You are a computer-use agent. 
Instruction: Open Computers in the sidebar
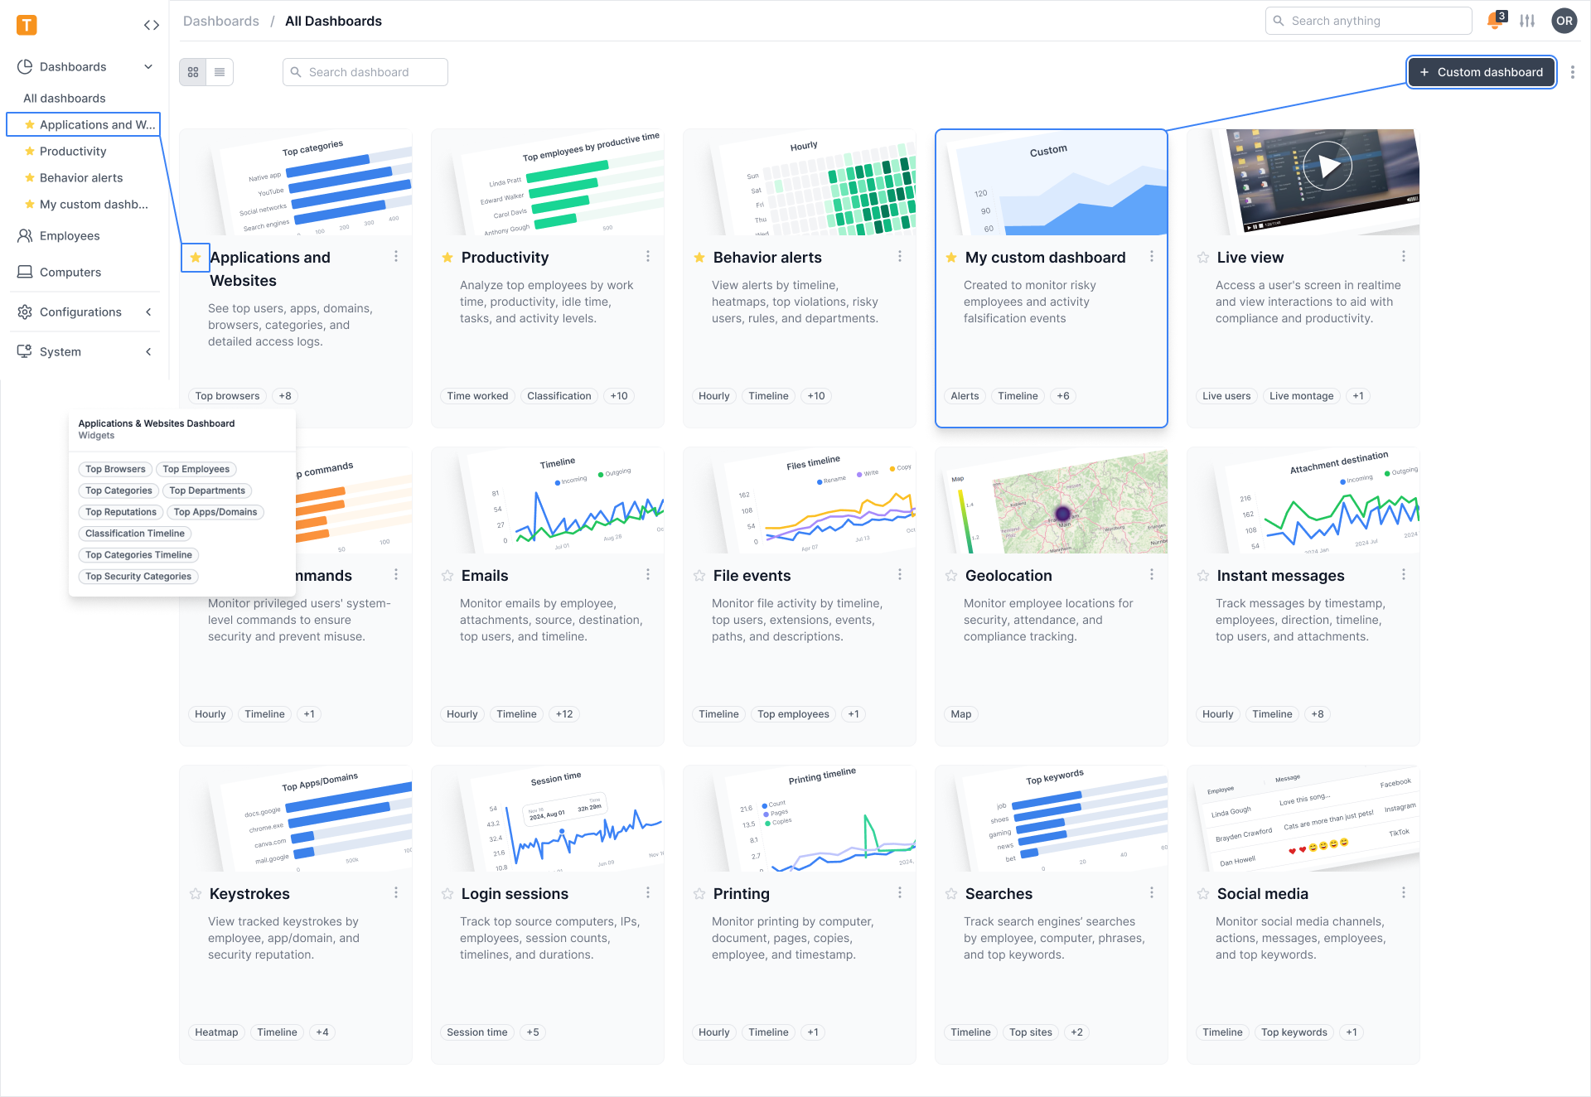(70, 273)
